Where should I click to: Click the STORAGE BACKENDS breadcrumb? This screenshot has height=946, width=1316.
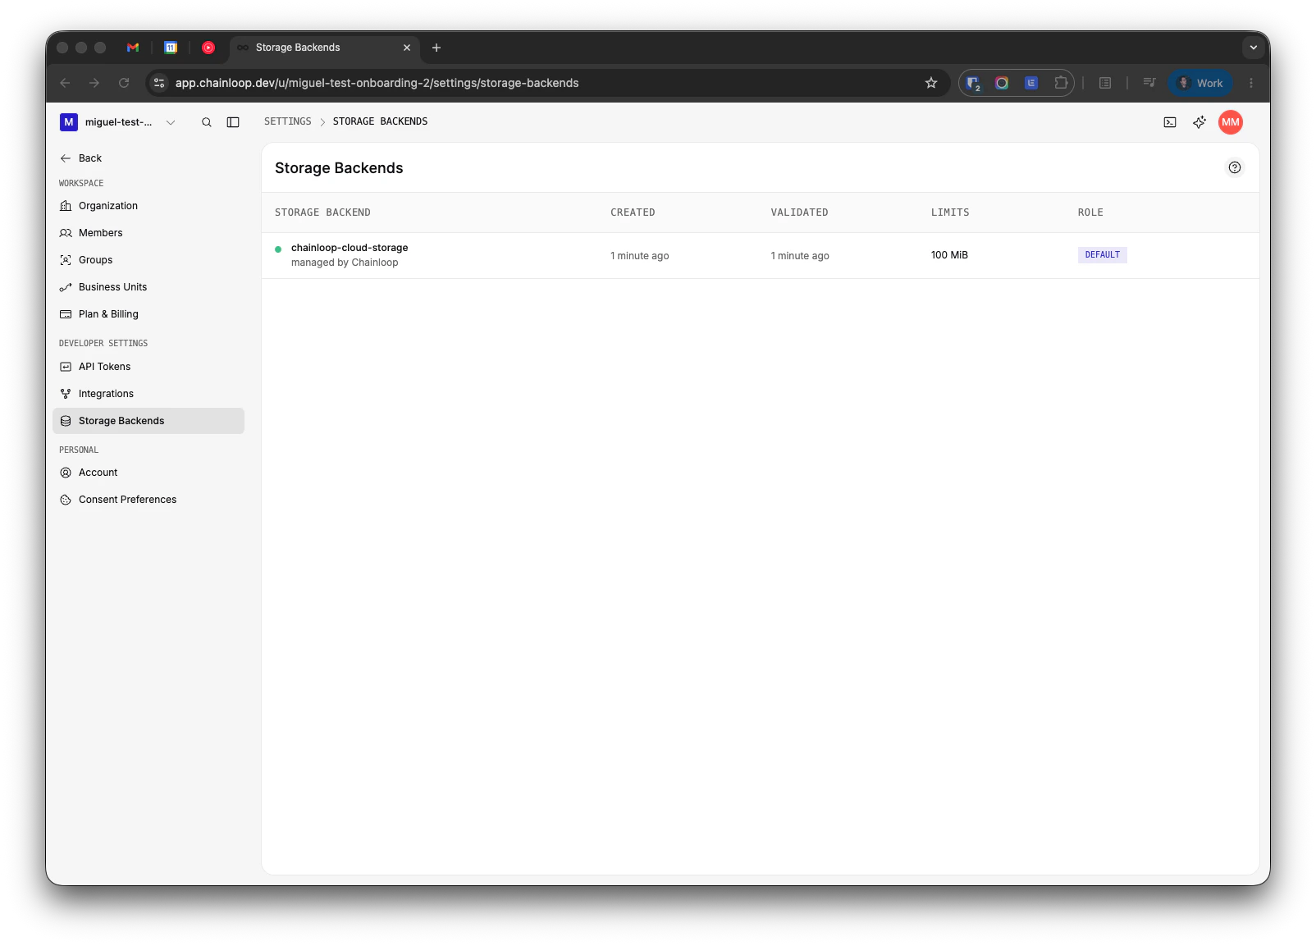tap(380, 121)
